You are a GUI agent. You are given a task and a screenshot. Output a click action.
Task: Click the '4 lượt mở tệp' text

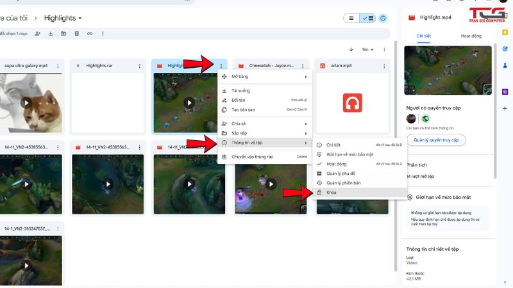421,177
